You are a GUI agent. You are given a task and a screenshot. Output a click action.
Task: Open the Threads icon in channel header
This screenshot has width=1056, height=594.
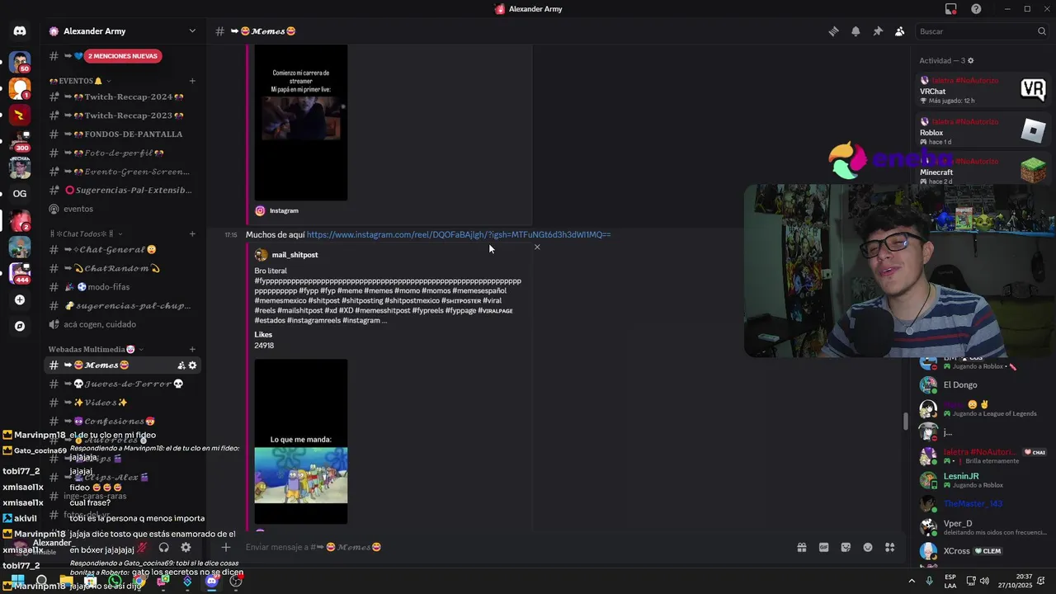click(x=833, y=31)
